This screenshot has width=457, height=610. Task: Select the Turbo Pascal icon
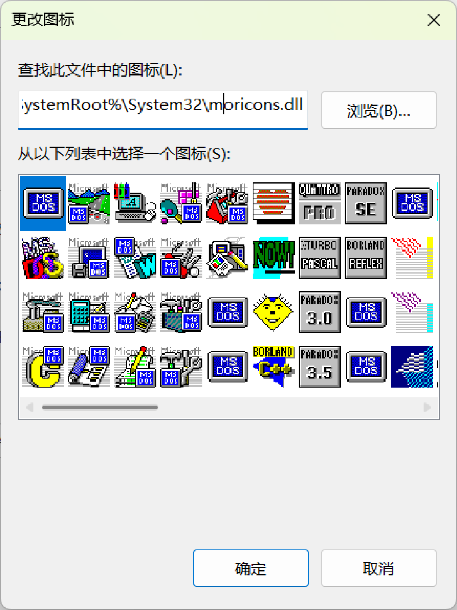(319, 258)
